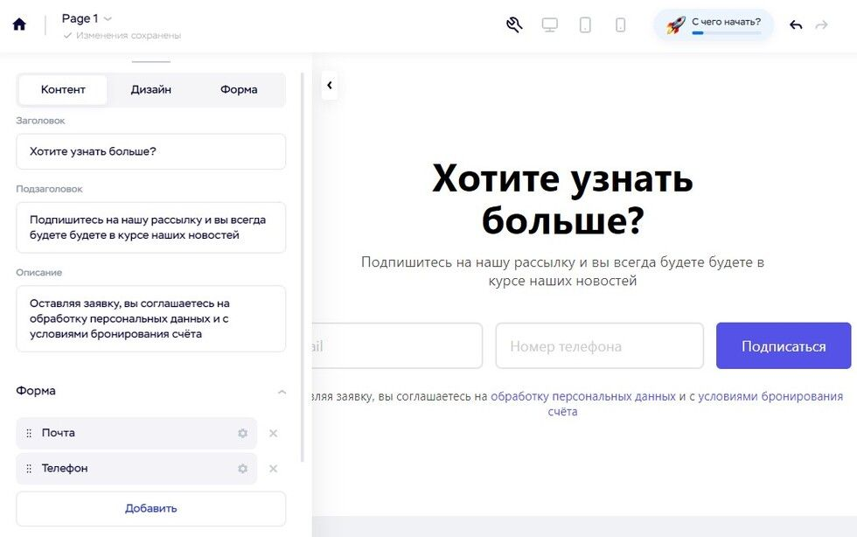Collapse side panel with left chevron
Viewport: 857px width, 537px height.
(329, 86)
